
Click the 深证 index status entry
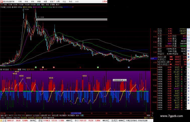[55, 120]
